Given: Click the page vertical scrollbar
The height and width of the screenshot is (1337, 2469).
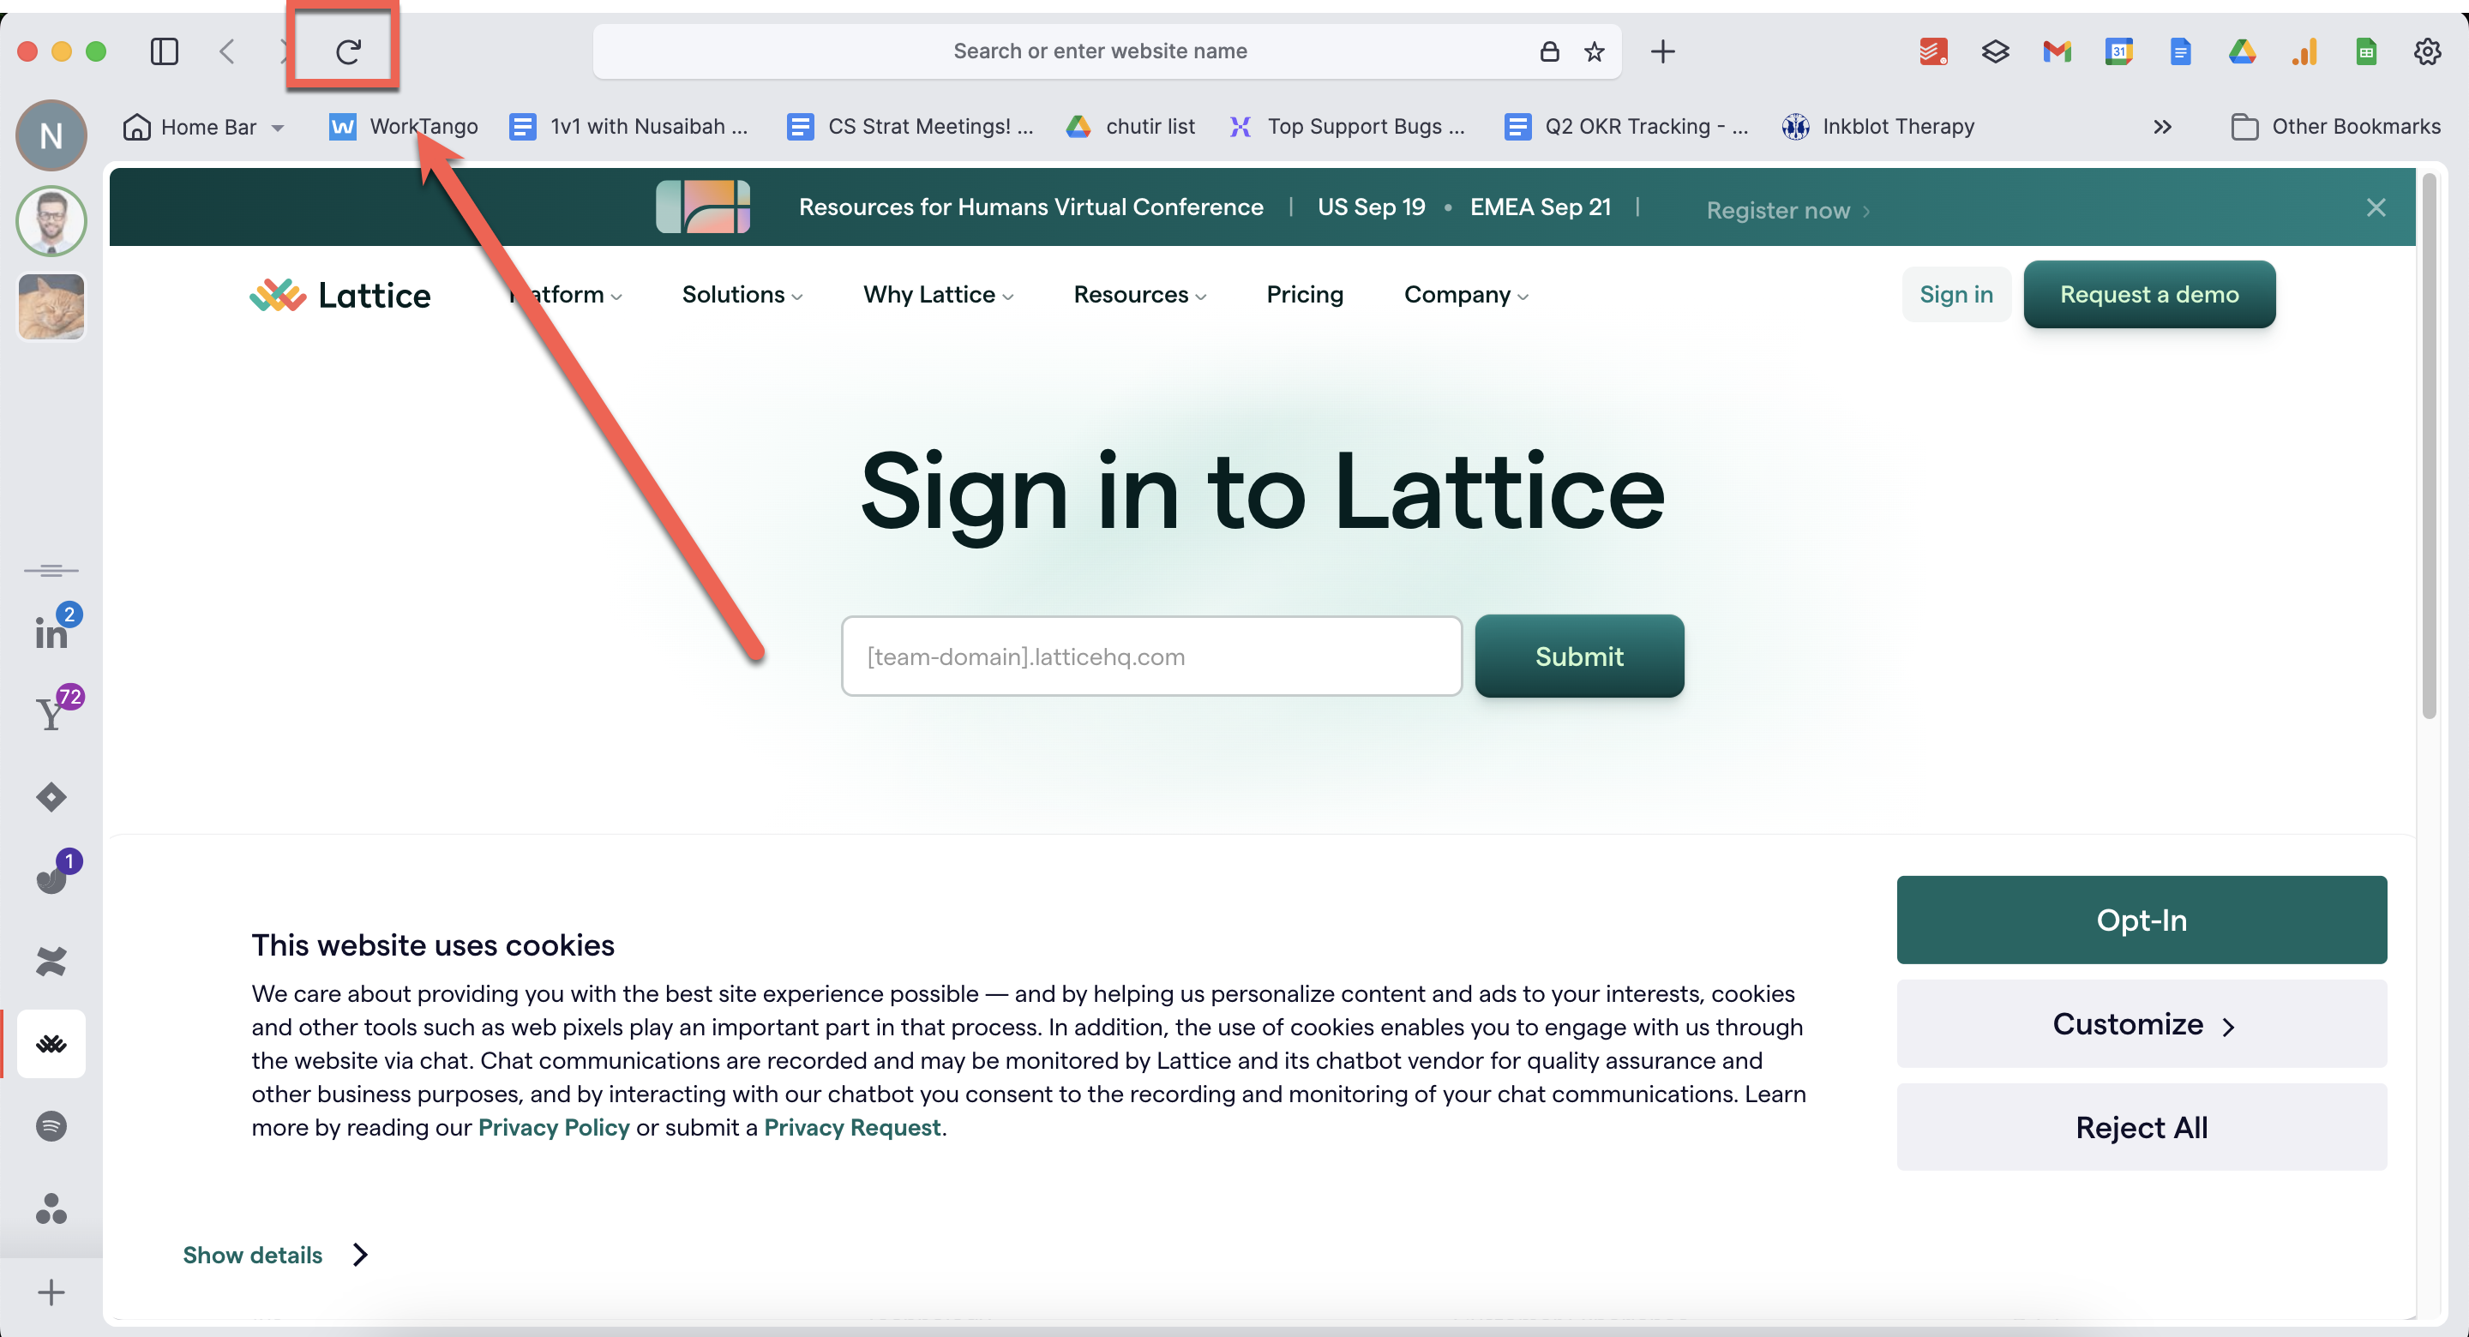Looking at the screenshot, I should 2429,446.
